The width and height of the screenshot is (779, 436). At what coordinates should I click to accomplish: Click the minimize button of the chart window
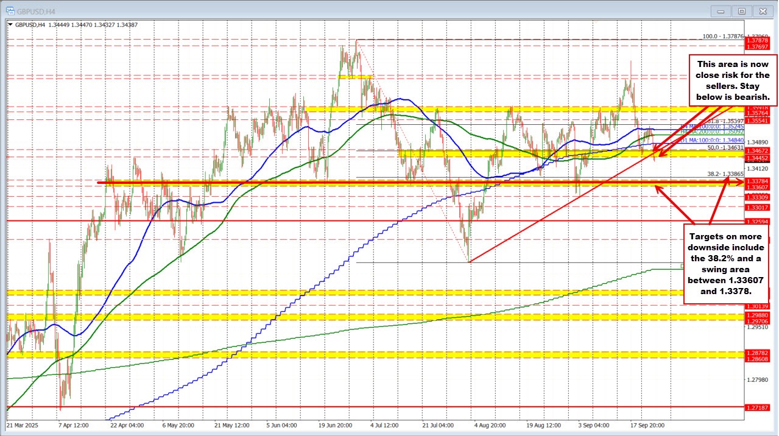point(720,10)
